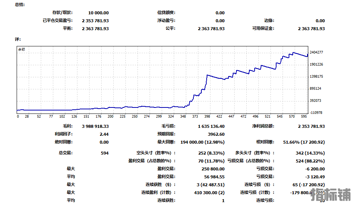Select the 毛亏损 value 1 635 136.40
357x204 pixels.
(211, 126)
